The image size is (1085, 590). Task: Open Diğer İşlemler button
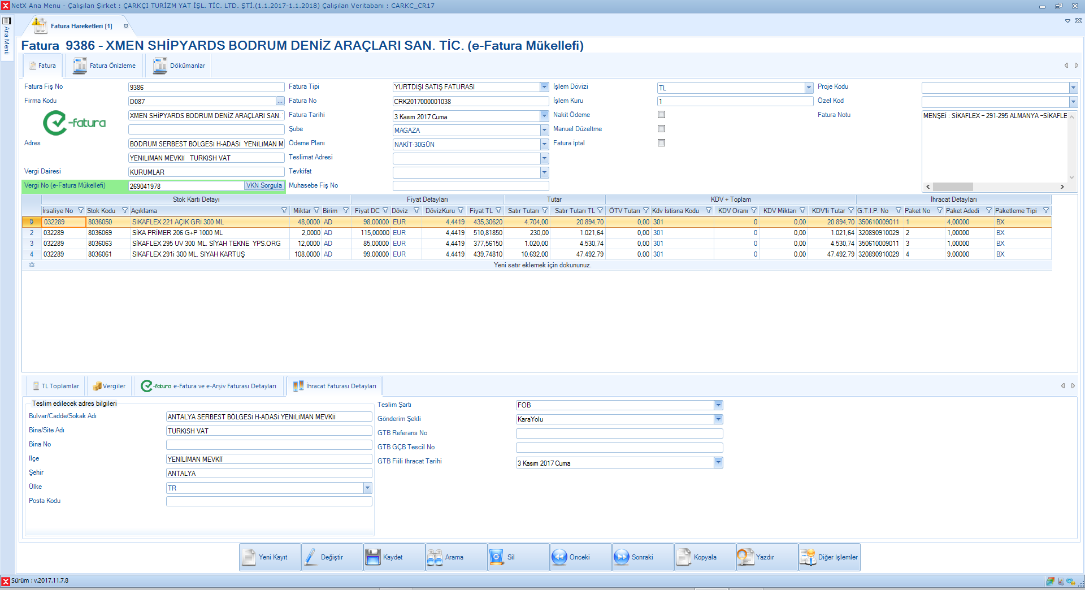(830, 557)
